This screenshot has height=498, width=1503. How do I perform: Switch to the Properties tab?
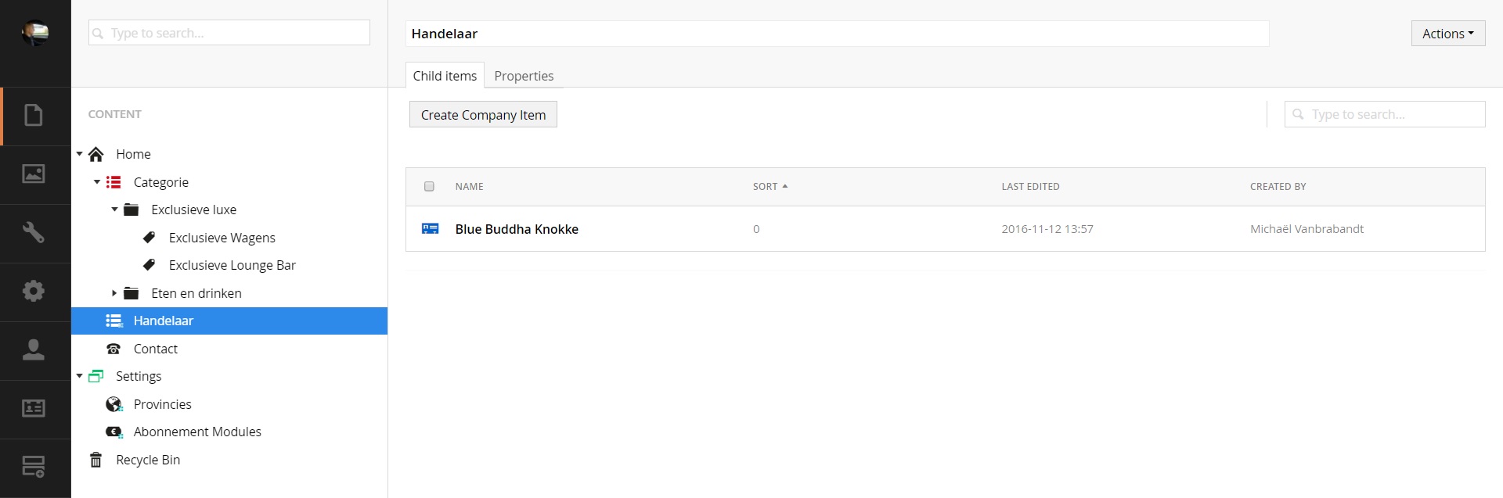pyautogui.click(x=524, y=76)
